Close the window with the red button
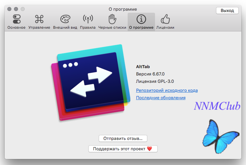Viewport: 246px width, 165px height. (x=9, y=9)
